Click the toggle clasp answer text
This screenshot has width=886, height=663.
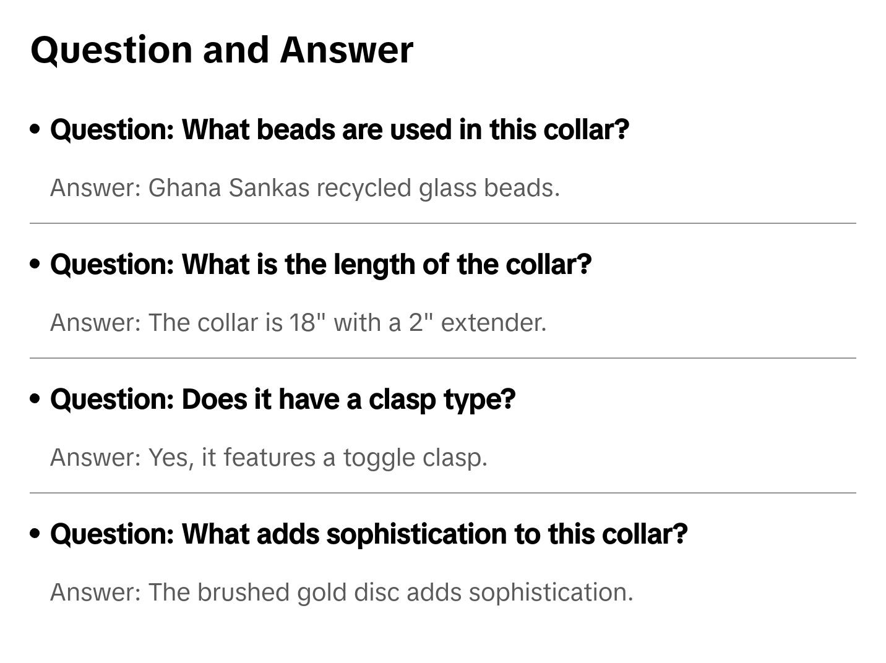click(269, 458)
